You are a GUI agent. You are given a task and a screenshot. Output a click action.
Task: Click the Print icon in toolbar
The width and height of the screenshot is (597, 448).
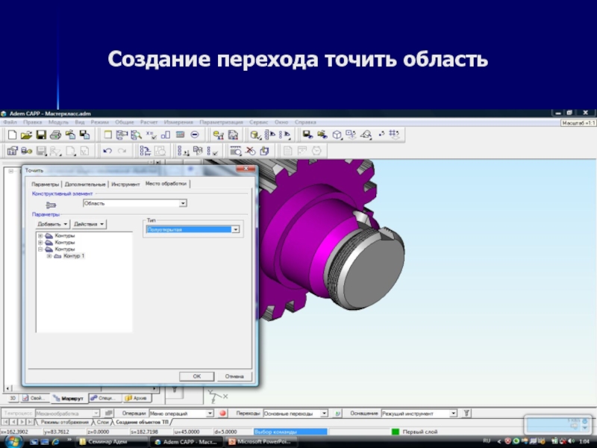pyautogui.click(x=55, y=135)
